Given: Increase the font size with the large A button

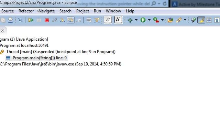Looking at the screenshot, I should coord(118,20).
